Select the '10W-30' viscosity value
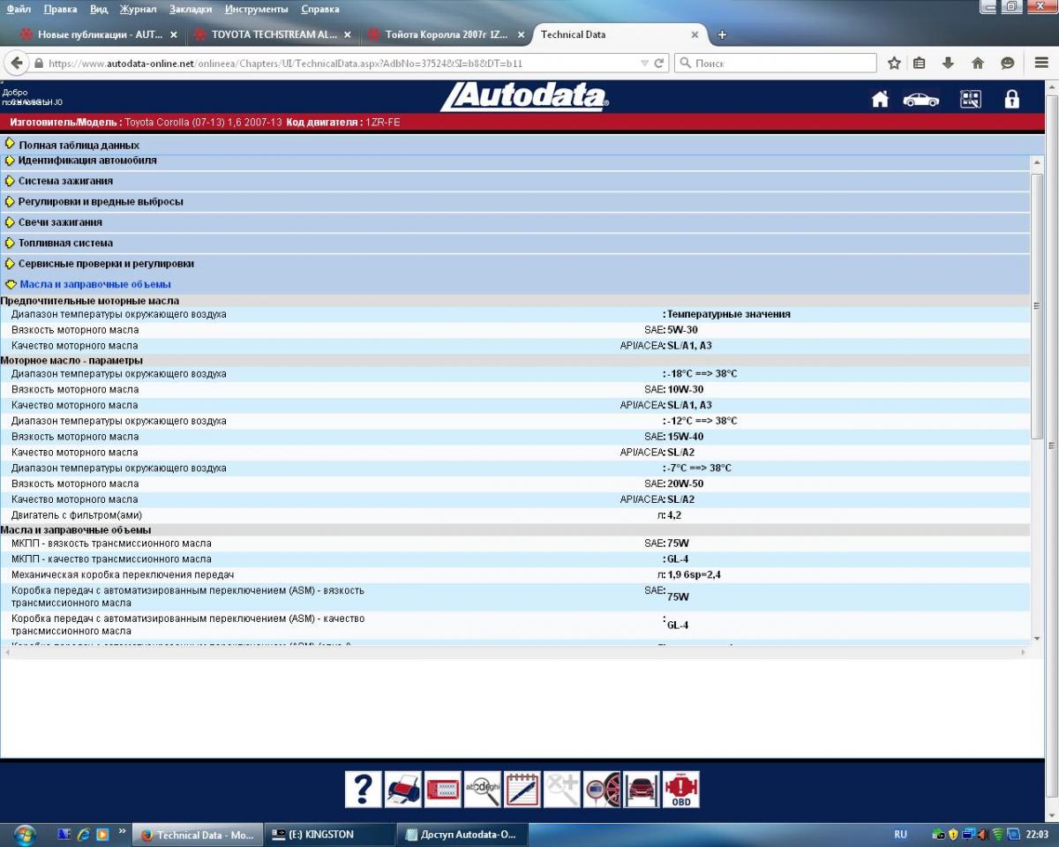1059x847 pixels. click(x=685, y=389)
